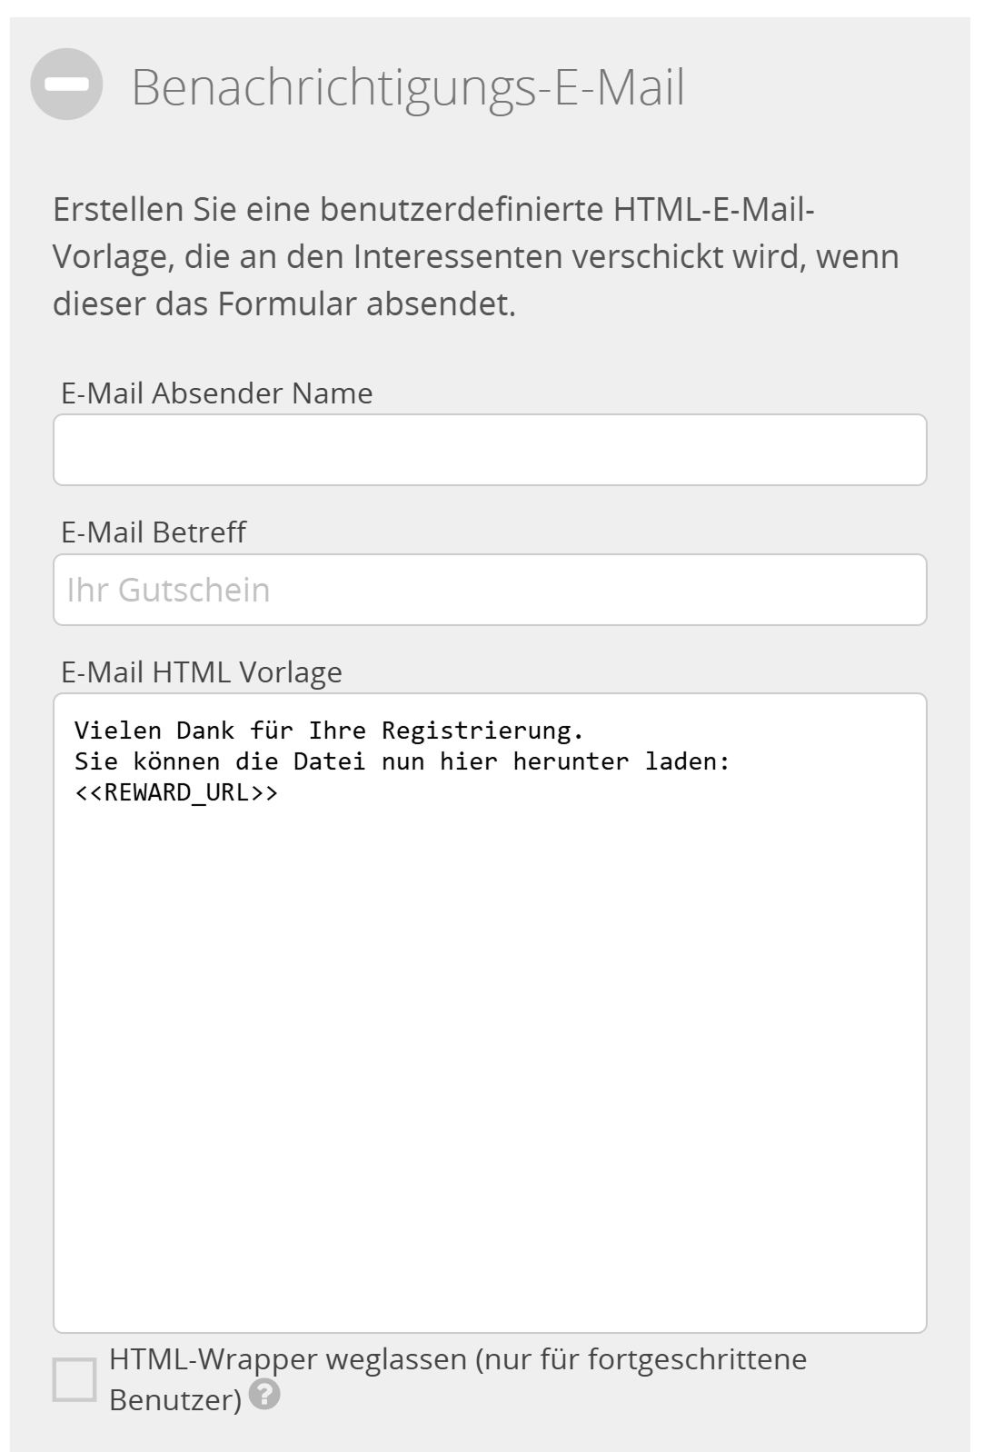The height and width of the screenshot is (1452, 984).
Task: Click the "Benachrichtigungs-E-Mail" heading
Action: (x=409, y=87)
